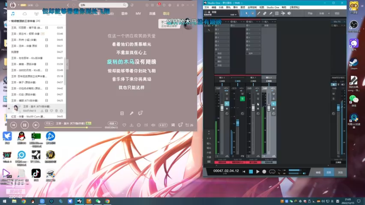Screen dimensions: 365x205
Task: Select the Mute tool in Studio One toolbar
Action: 277,14
